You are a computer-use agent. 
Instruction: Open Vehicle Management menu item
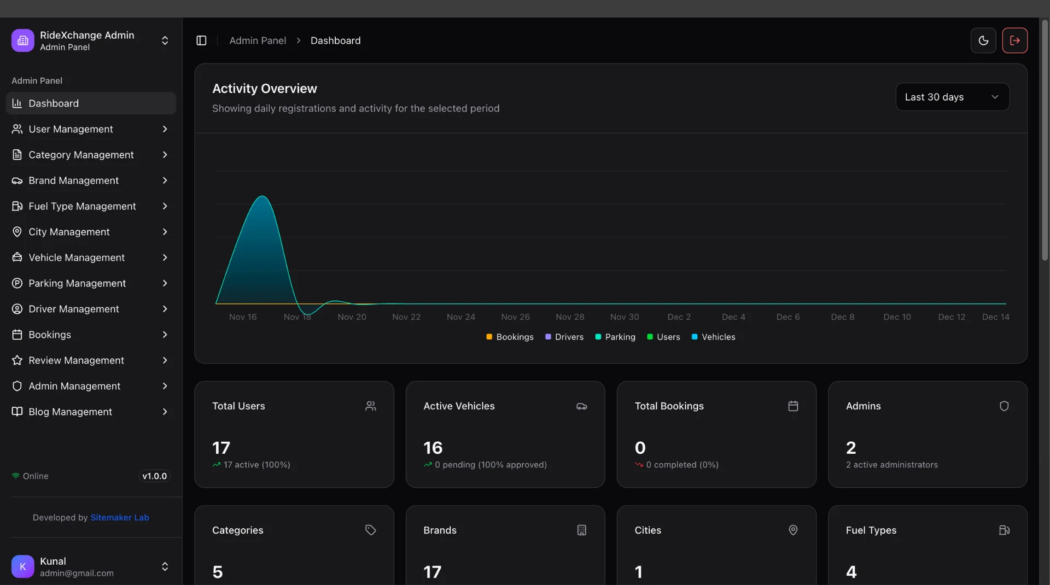pos(91,258)
